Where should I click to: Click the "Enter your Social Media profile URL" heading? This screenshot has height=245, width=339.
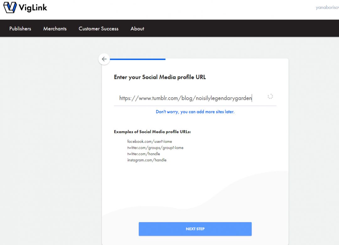160,77
